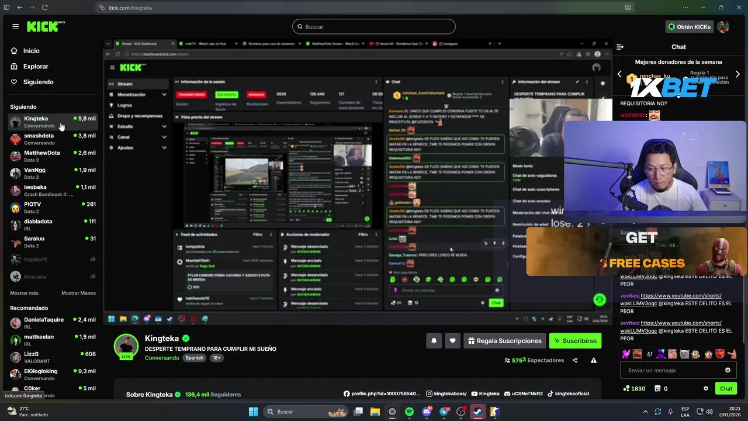Open iwobeka channel from sidebar
Image resolution: width=748 pixels, height=421 pixels.
pos(53,191)
